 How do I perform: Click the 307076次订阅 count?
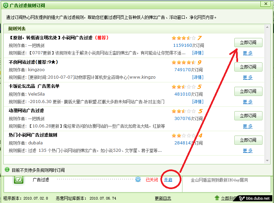point(189,119)
